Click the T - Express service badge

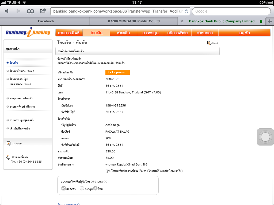[117, 72]
